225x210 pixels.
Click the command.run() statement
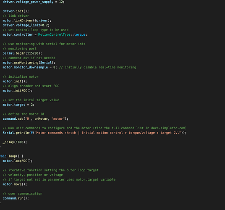[16, 198]
